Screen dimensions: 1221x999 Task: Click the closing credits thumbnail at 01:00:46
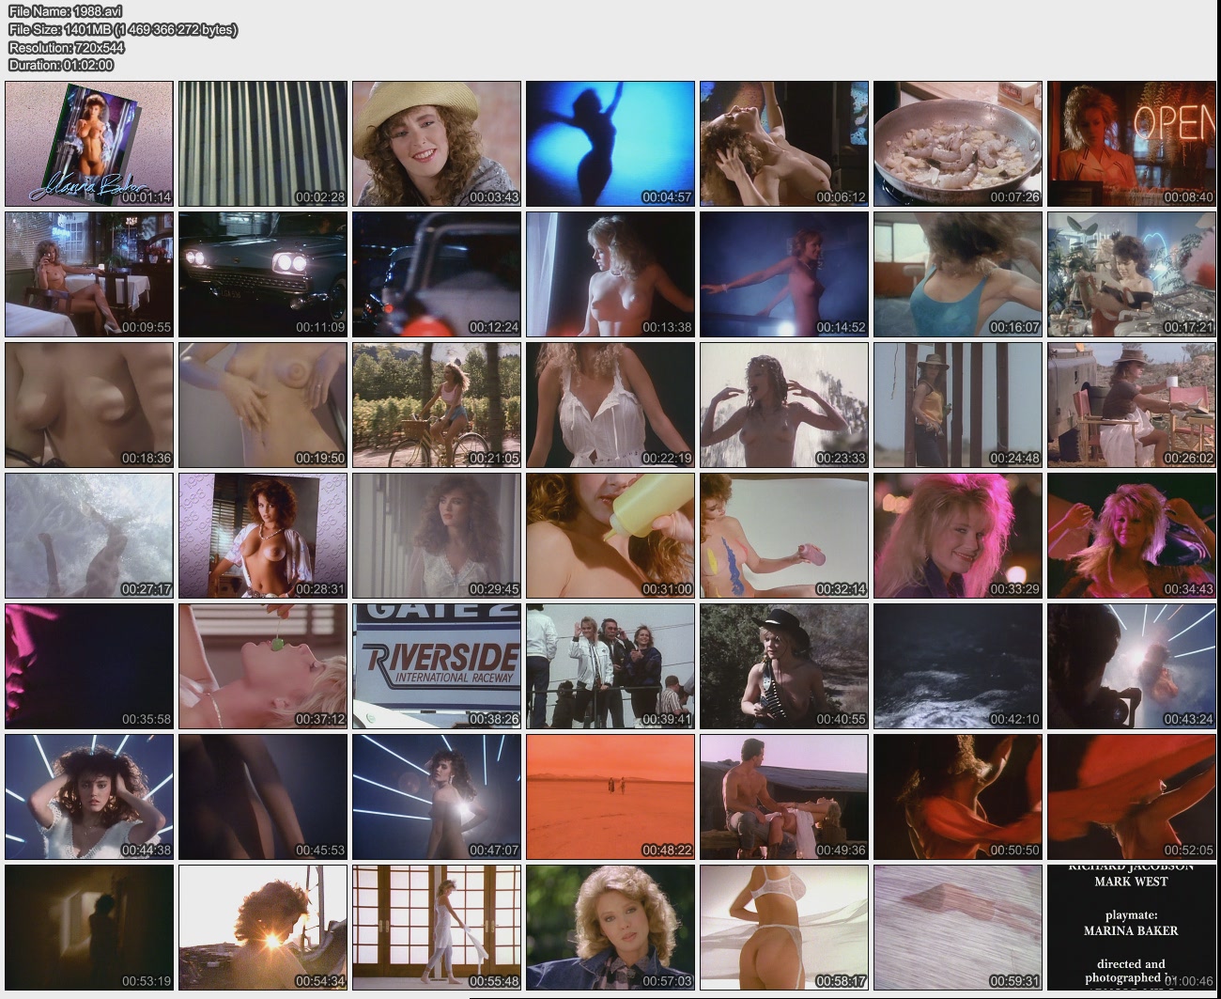1132,927
